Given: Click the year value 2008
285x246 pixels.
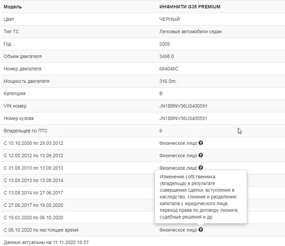Looking at the screenshot, I should [164, 44].
